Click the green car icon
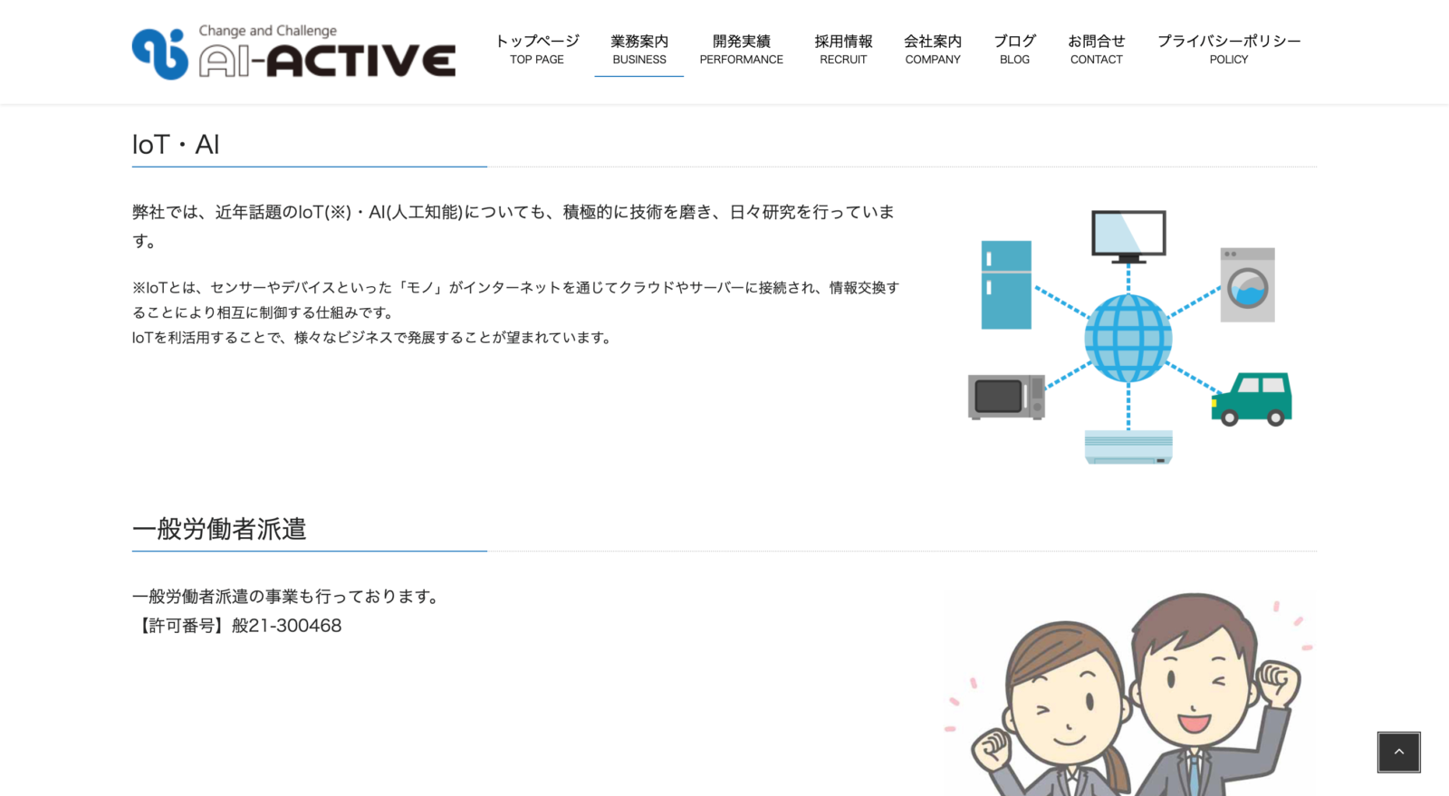The image size is (1449, 796). [1252, 399]
